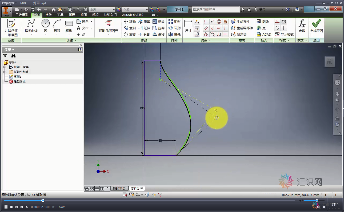
Task: Switch to the 我的主页 document tab
Action: 119,188
